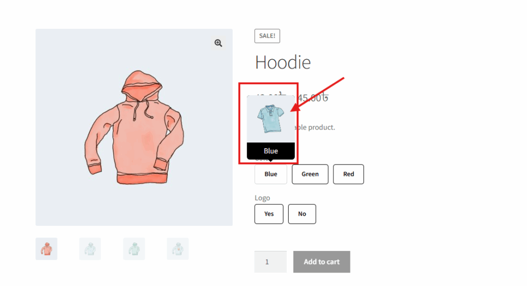Click the Hoodie product title

pos(283,62)
